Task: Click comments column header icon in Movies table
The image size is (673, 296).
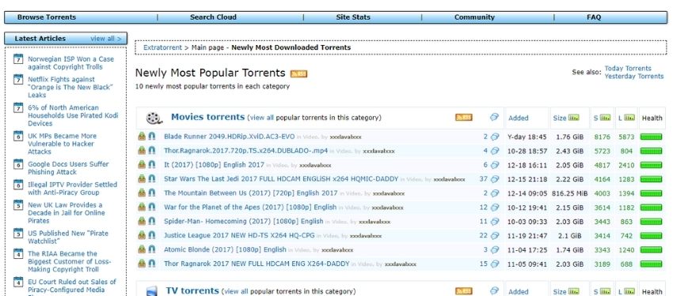Action: [x=494, y=117]
